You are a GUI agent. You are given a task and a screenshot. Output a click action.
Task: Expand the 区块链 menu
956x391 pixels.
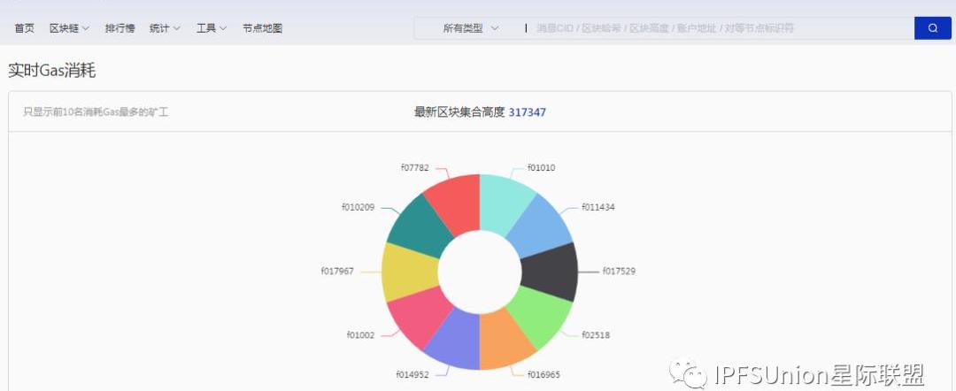click(69, 28)
